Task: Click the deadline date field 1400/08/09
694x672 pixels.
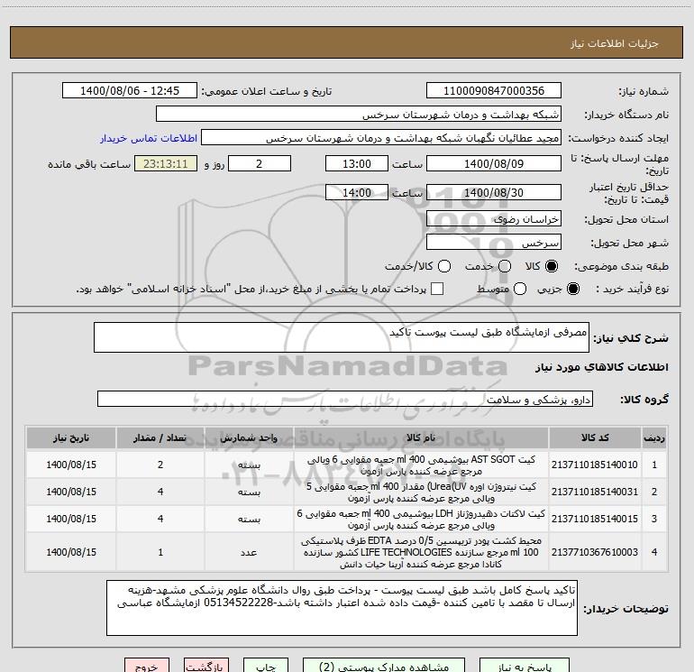Action: point(494,163)
